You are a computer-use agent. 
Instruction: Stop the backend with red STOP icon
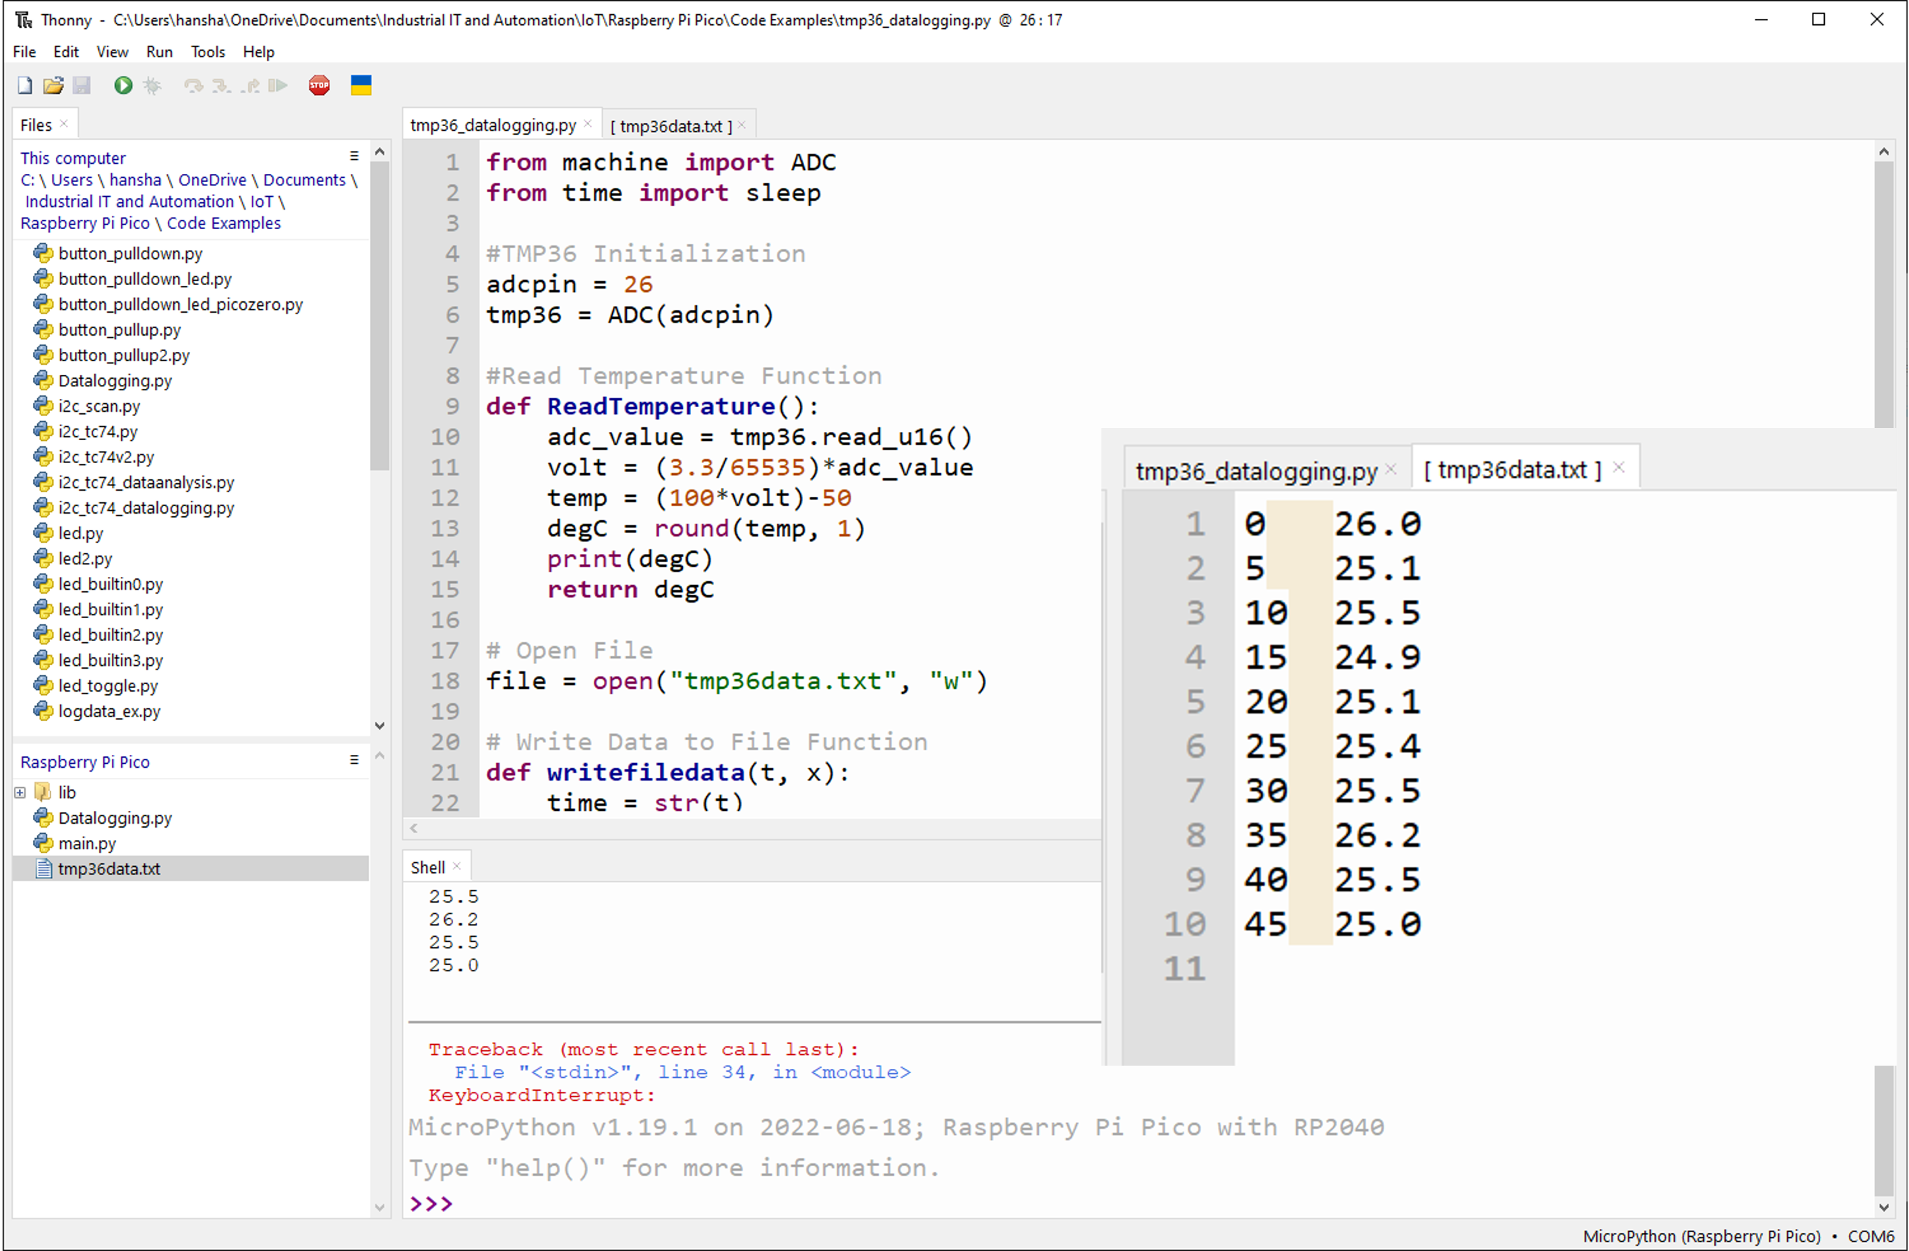[x=320, y=86]
